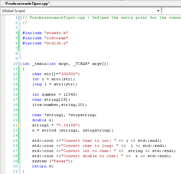Click the comment text on line 1
181x174 pixels.
[x=102, y=17]
